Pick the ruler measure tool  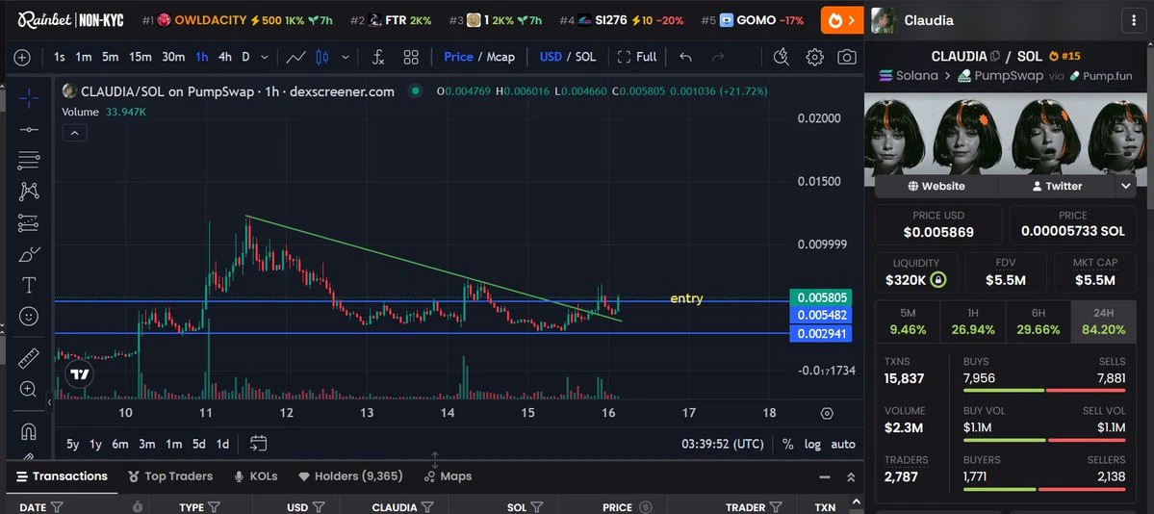pyautogui.click(x=29, y=359)
